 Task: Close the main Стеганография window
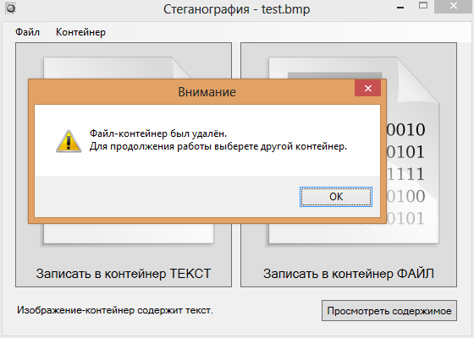click(x=454, y=6)
